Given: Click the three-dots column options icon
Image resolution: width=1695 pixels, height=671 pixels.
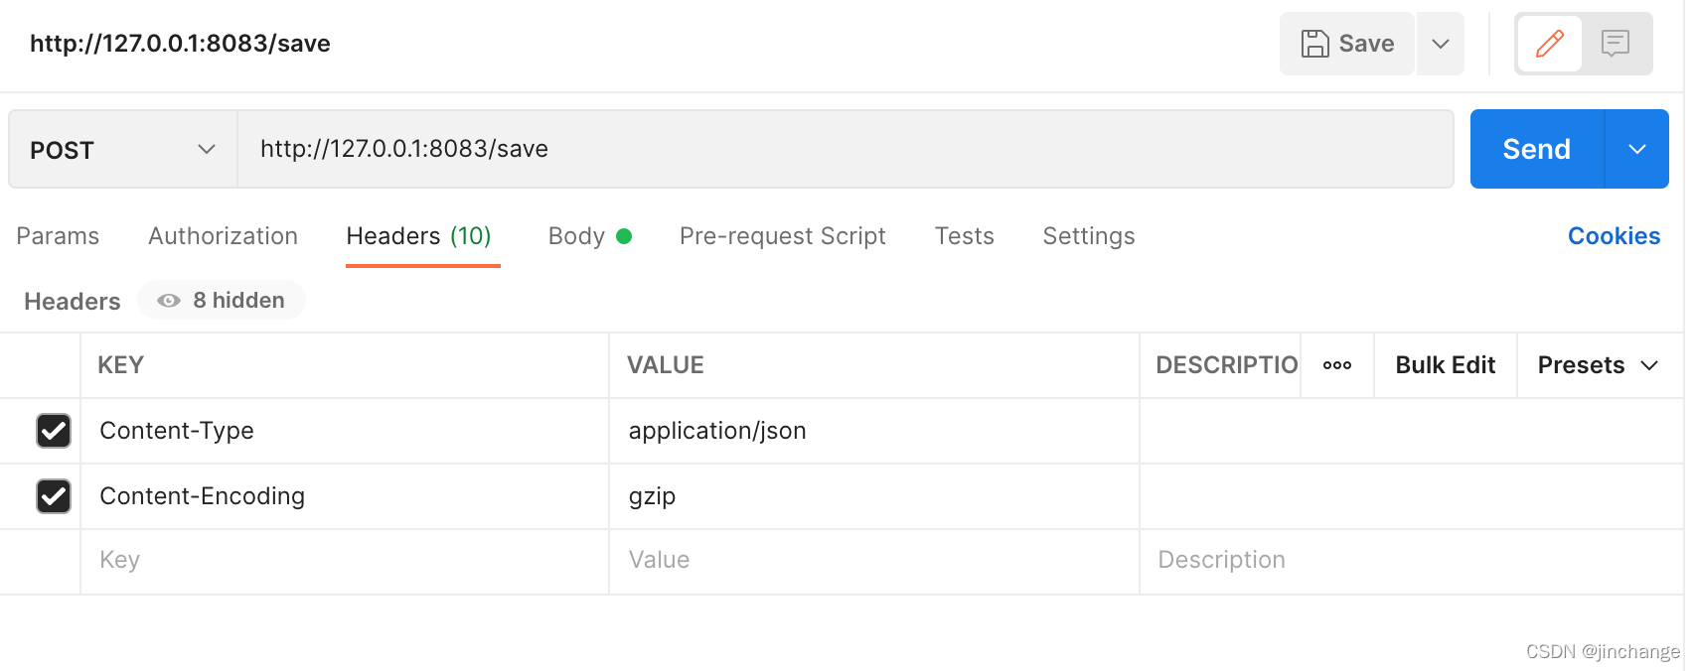Looking at the screenshot, I should [1337, 365].
